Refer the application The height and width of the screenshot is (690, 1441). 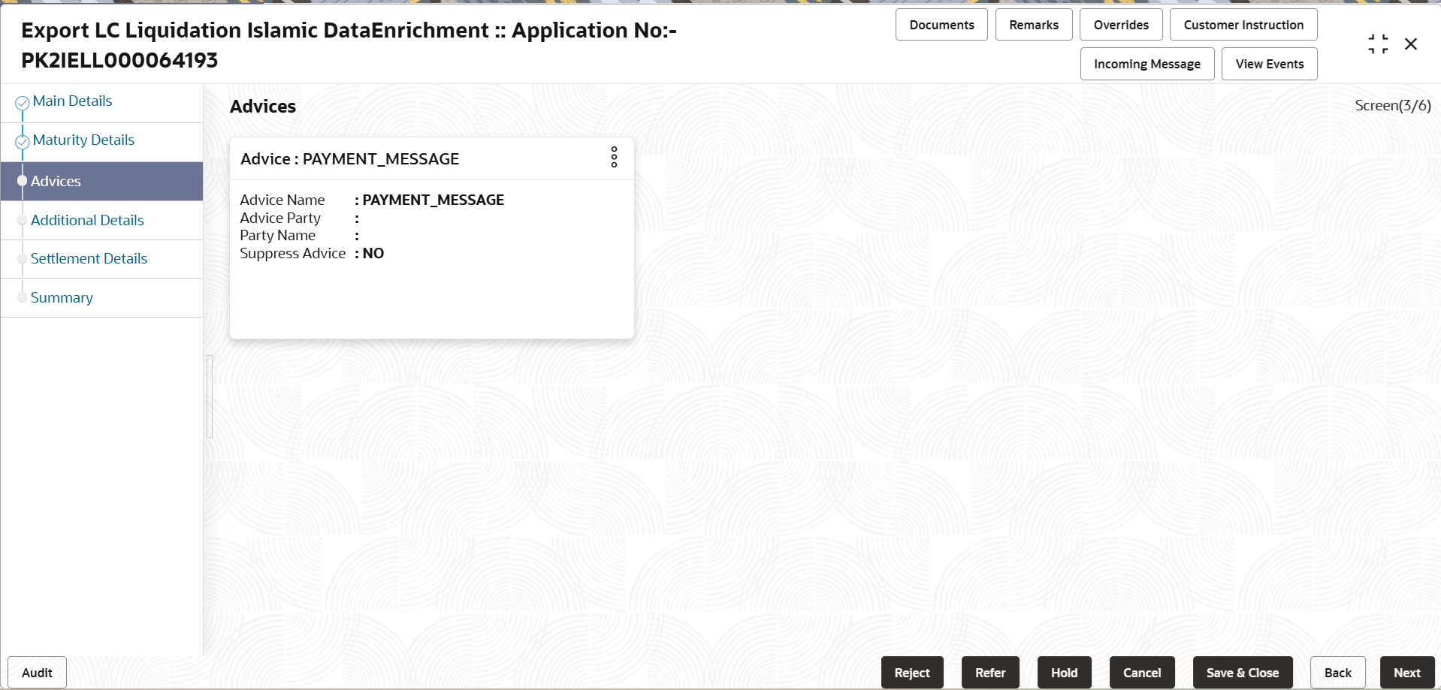990,673
